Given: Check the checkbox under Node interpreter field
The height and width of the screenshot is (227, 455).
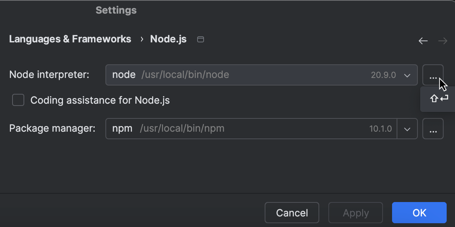Looking at the screenshot, I should tap(18, 100).
